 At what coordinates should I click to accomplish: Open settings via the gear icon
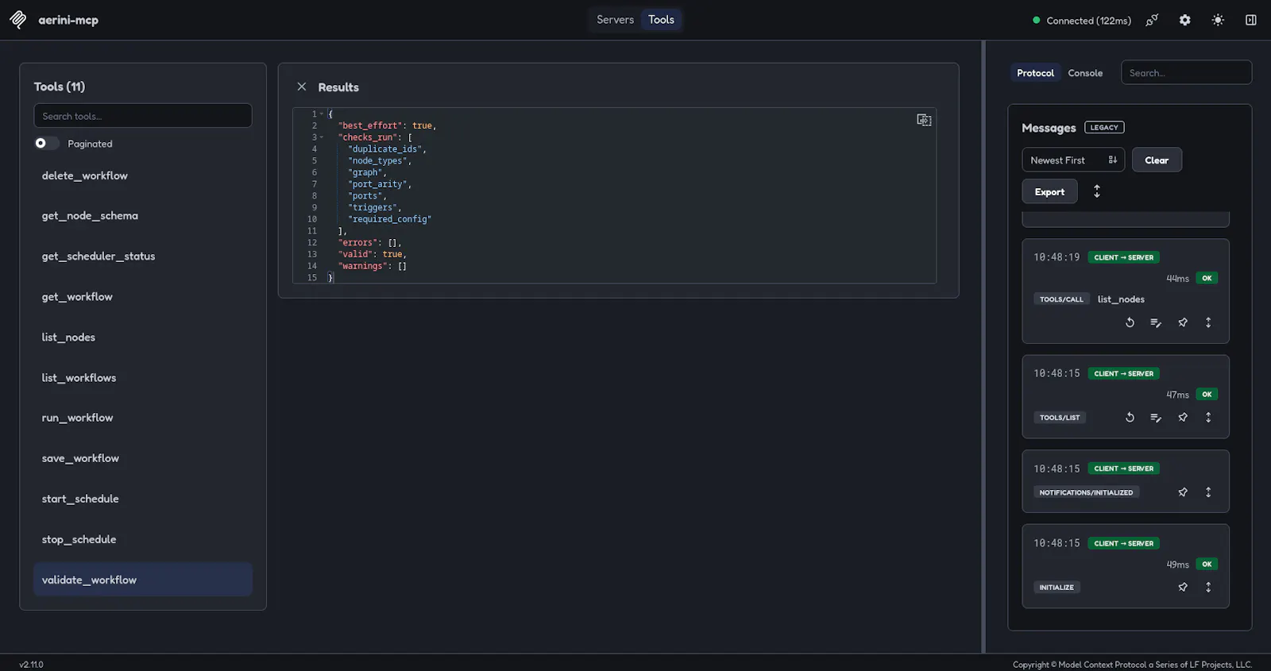click(x=1185, y=20)
